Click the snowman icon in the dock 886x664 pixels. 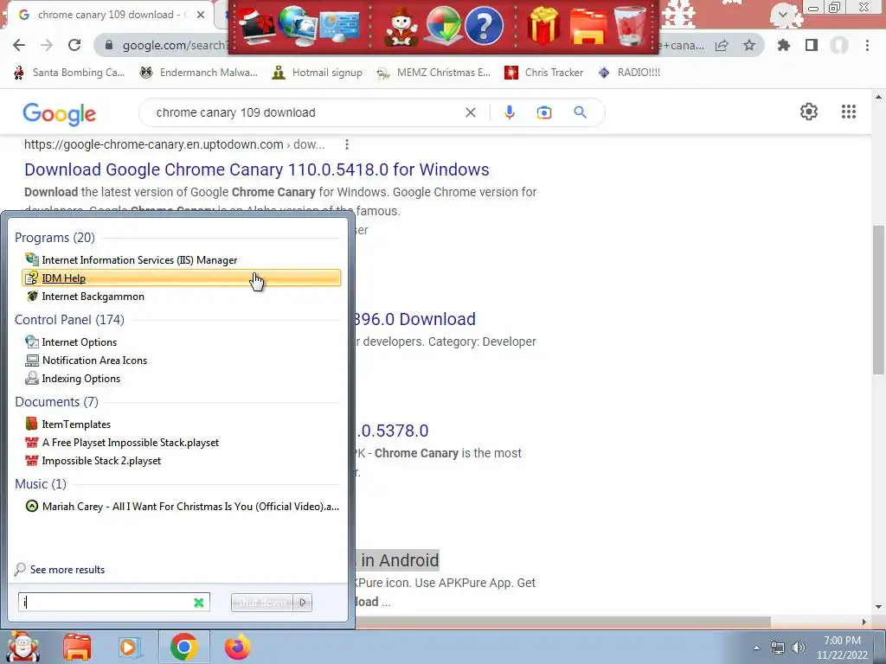click(x=401, y=27)
